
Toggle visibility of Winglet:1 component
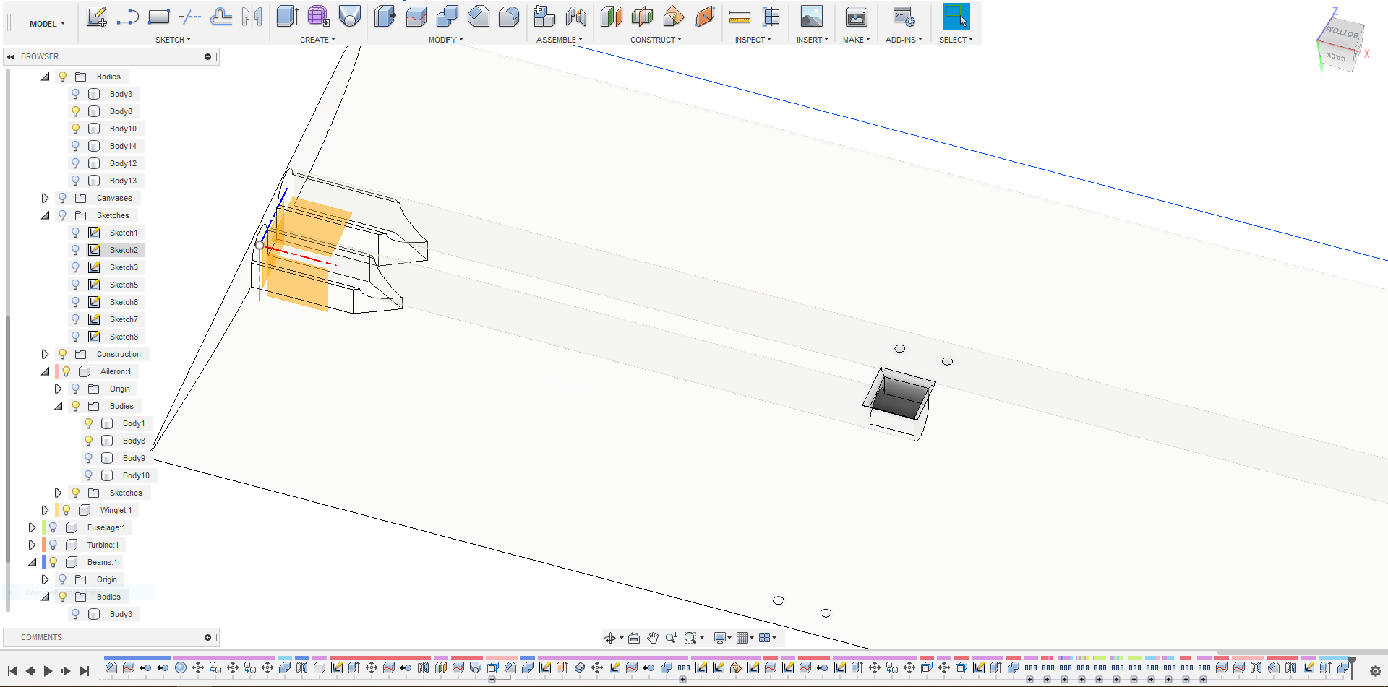pos(66,510)
